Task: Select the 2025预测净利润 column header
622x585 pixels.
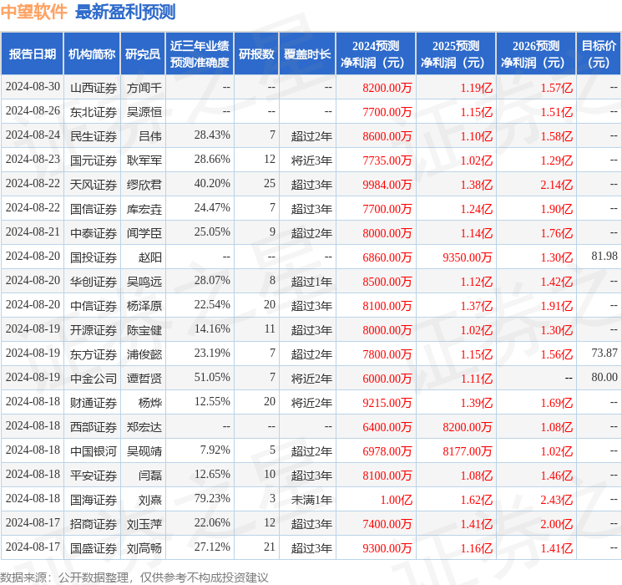Action: pos(456,54)
